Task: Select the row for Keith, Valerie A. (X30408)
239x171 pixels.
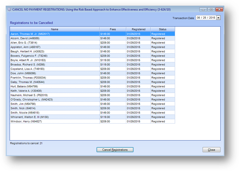Action: point(92,91)
